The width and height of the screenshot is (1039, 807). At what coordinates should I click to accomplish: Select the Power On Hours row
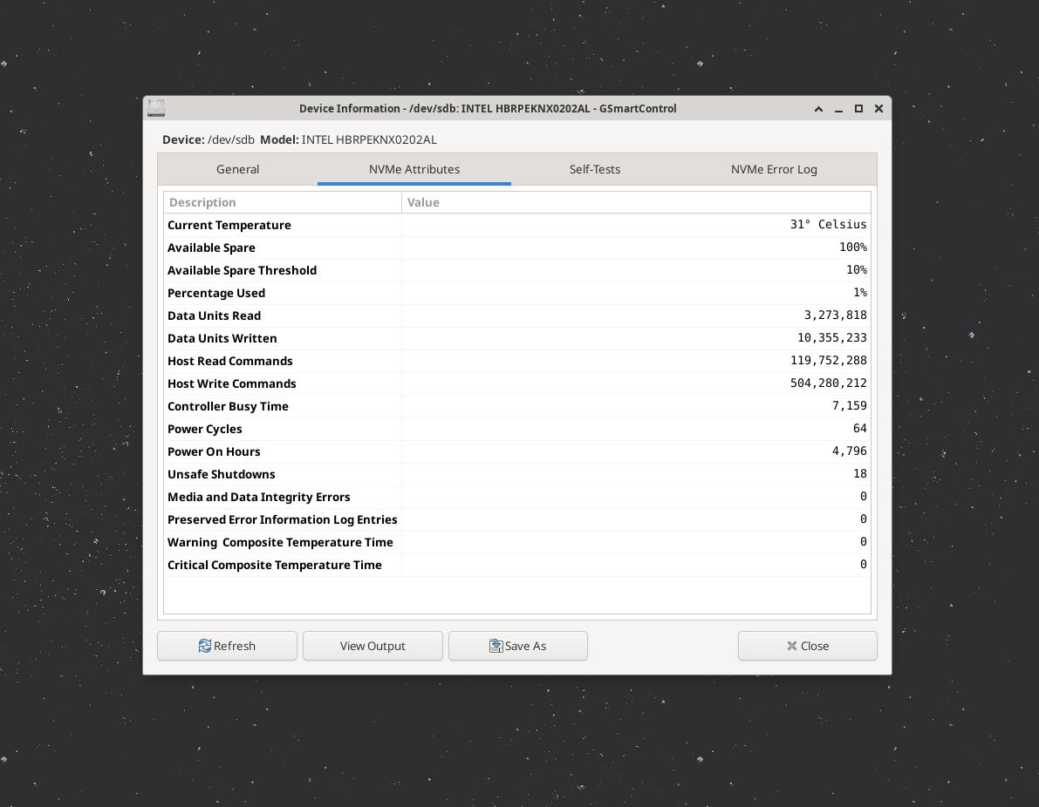point(516,451)
